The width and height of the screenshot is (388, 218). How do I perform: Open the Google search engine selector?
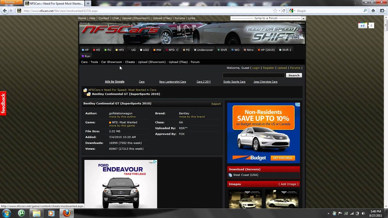292,11
